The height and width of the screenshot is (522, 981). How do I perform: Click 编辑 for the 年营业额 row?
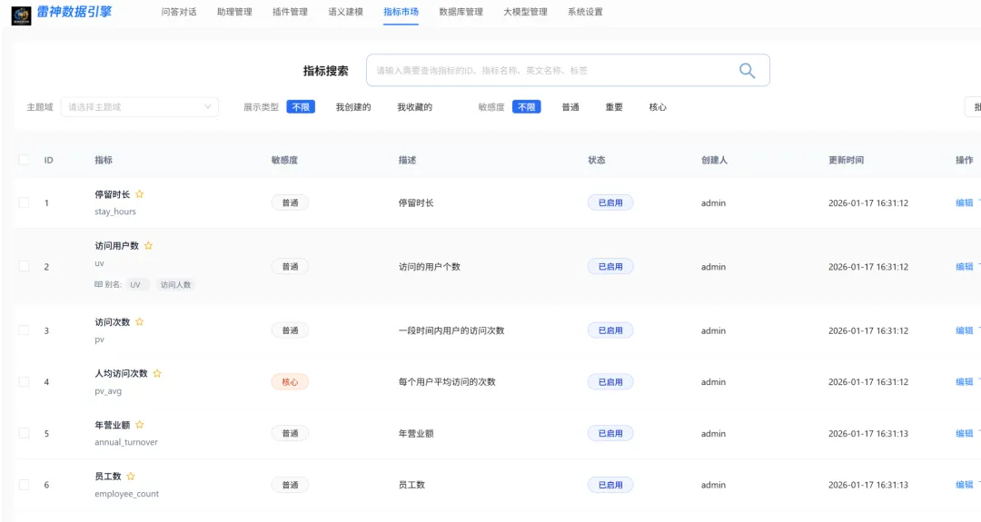click(x=964, y=433)
